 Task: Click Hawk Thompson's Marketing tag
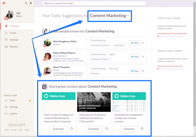[95, 73]
